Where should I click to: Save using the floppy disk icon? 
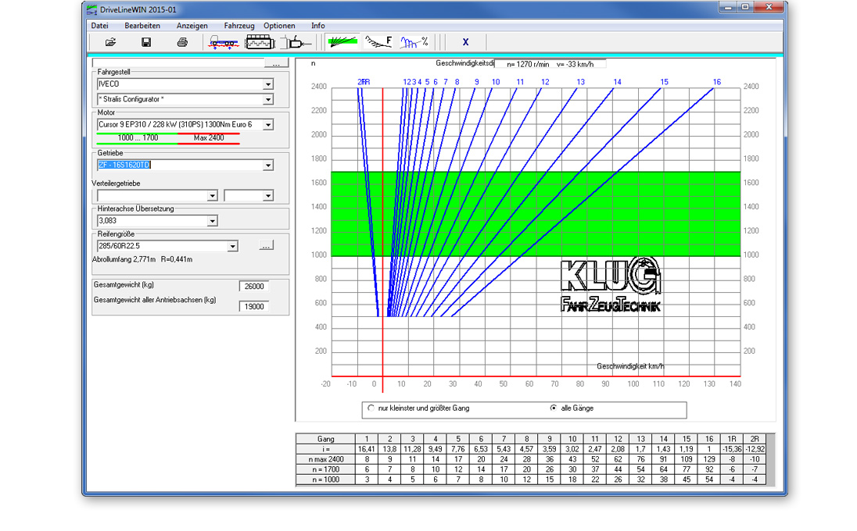coord(146,42)
